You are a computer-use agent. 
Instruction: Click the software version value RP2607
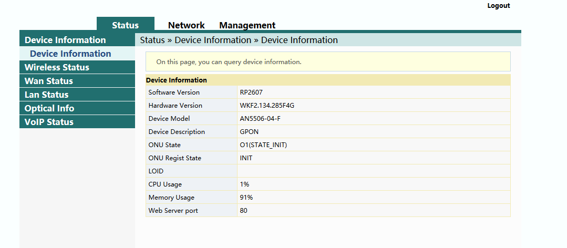(x=251, y=92)
